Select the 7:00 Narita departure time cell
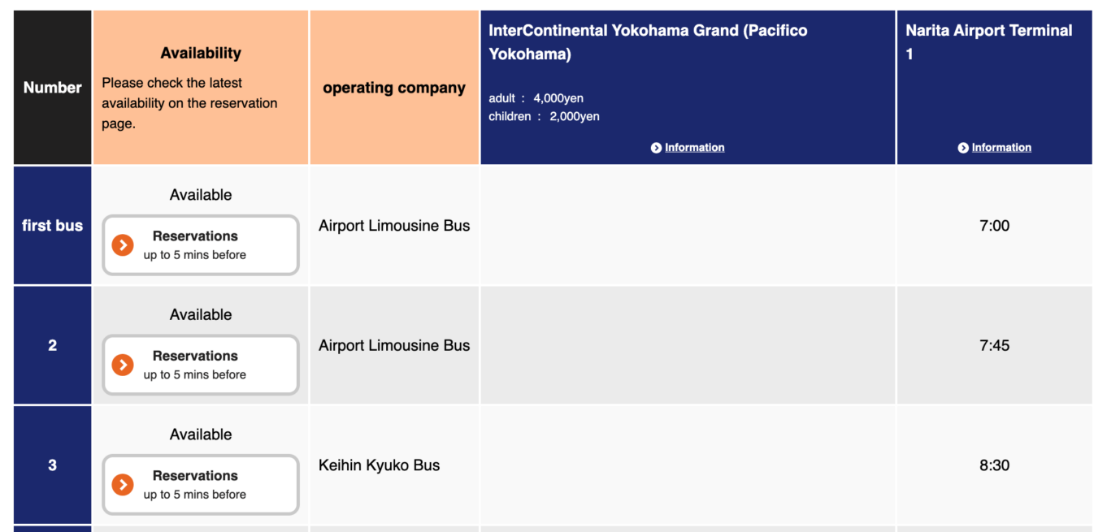Screen dimensions: 1107x532 (994, 226)
